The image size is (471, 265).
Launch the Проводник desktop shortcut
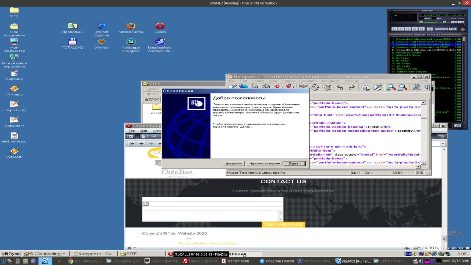tap(72, 28)
